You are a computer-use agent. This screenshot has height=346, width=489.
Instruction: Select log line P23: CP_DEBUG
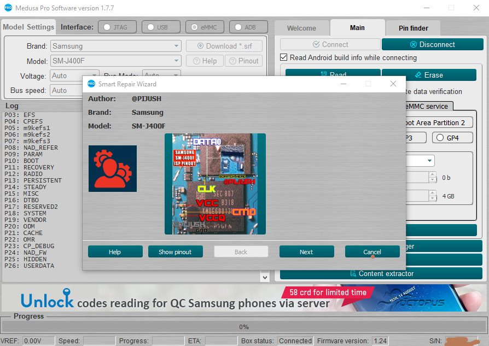pyautogui.click(x=30, y=246)
